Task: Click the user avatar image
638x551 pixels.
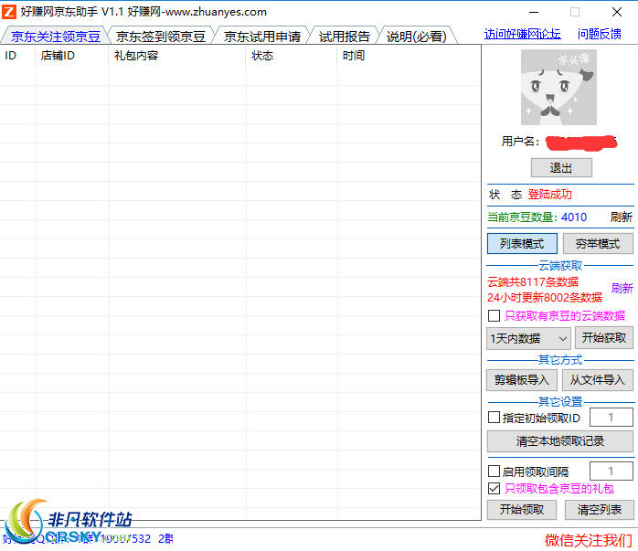Action: pos(558,87)
